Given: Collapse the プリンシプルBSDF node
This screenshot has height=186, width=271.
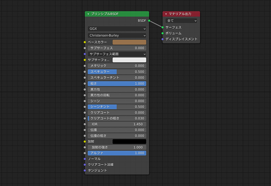Looking at the screenshot, I should [88, 14].
